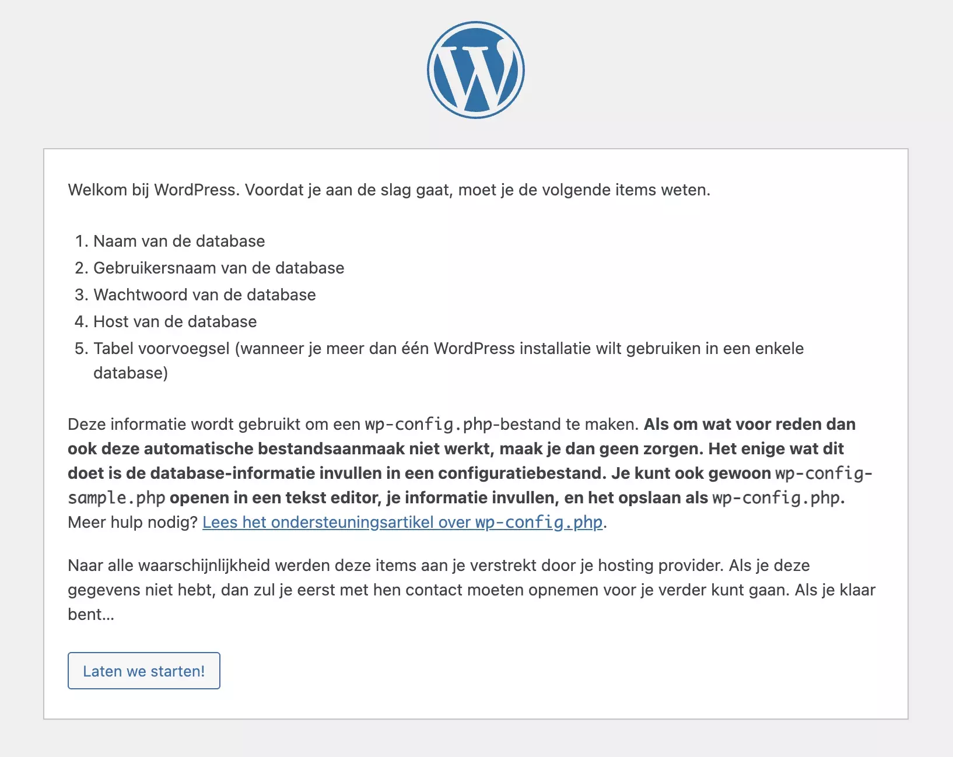Click list item Host van de database
The width and height of the screenshot is (953, 757).
coord(174,321)
